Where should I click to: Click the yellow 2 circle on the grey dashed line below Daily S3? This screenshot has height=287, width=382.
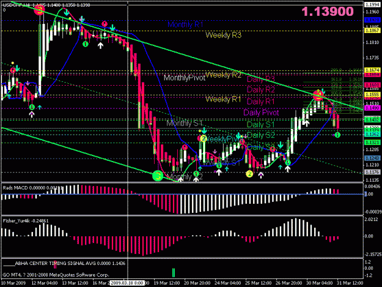(249, 174)
